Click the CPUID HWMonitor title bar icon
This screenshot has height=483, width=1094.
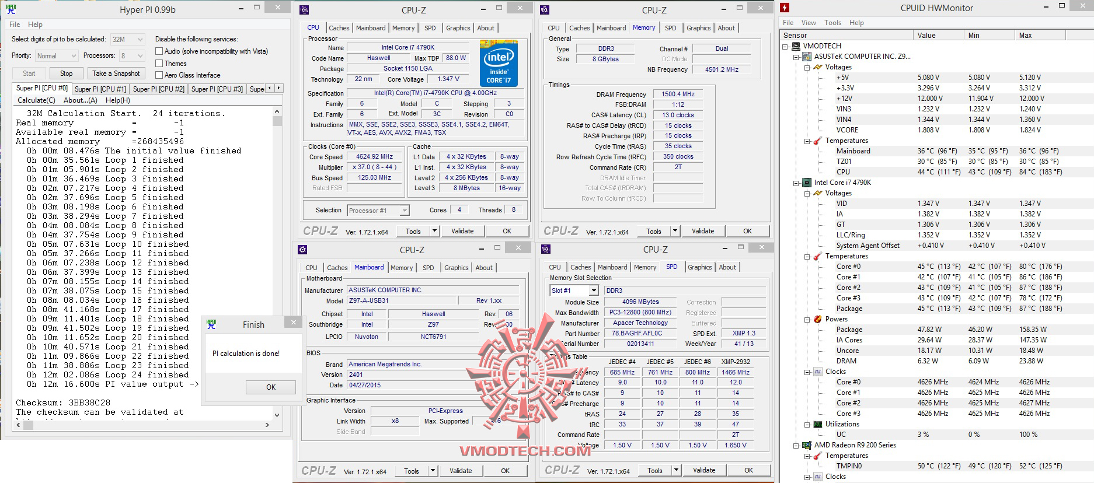[x=785, y=8]
